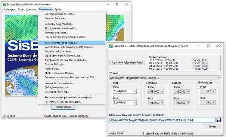Maximize the HYCOM extraction dialog
The height and width of the screenshot is (137, 226).
(x=208, y=46)
